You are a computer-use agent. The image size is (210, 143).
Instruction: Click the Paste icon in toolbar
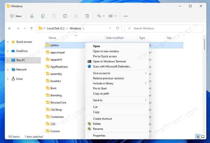[54, 16]
